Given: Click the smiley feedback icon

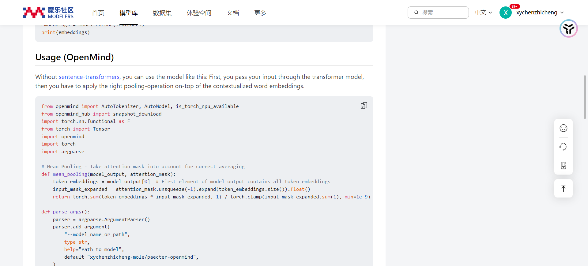Looking at the screenshot, I should (563, 128).
